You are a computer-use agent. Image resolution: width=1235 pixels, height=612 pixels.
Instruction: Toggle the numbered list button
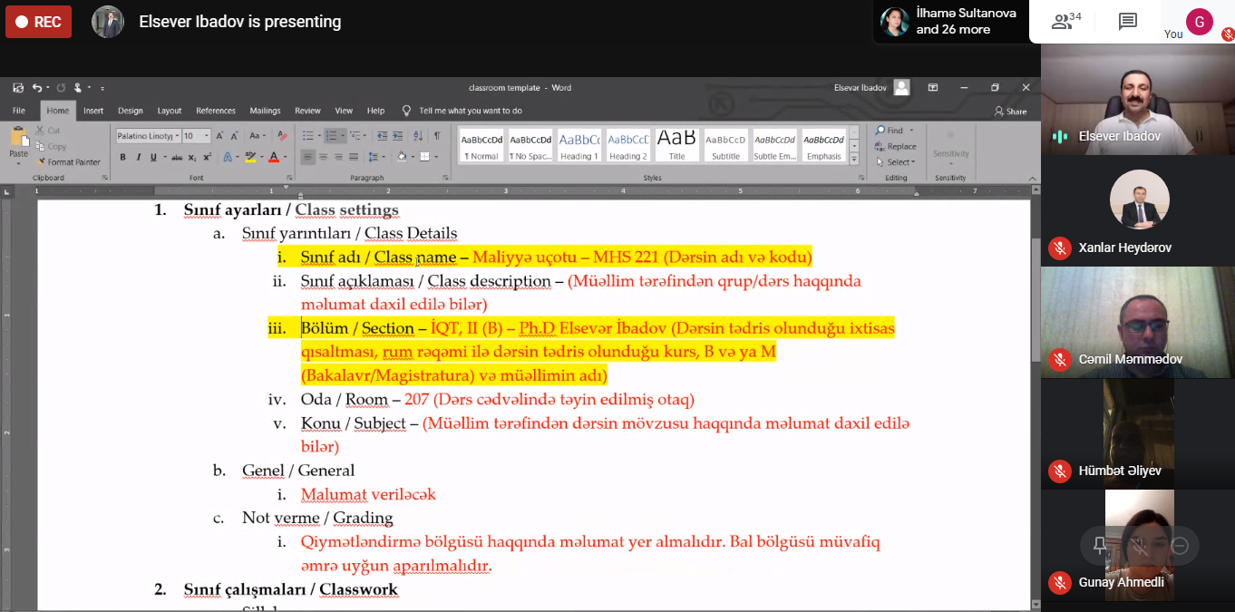(332, 136)
